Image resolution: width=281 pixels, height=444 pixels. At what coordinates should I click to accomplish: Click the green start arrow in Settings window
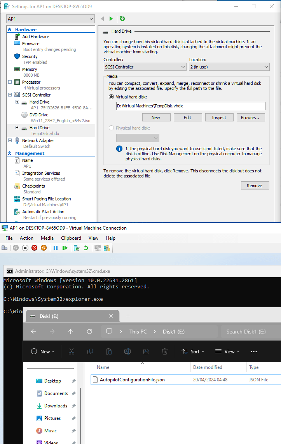tap(111, 19)
